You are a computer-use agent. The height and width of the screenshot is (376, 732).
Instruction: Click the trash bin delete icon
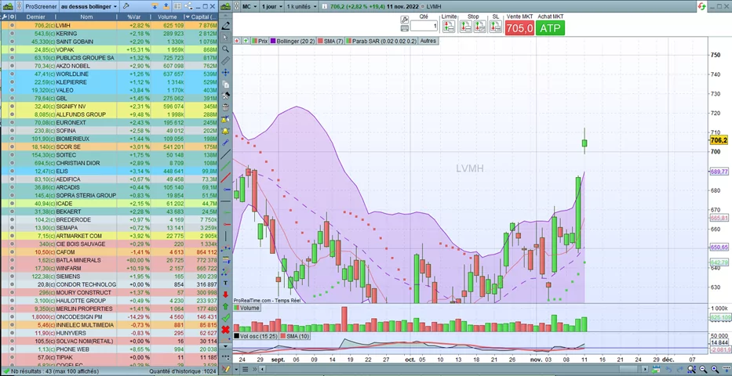coord(226,107)
